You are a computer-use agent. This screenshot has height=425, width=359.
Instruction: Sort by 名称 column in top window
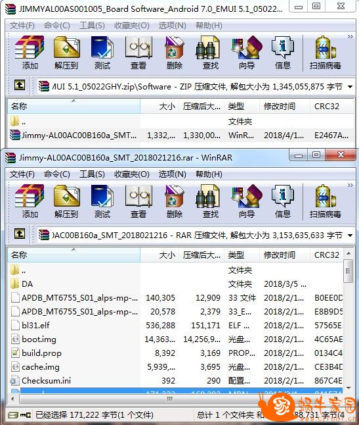(x=74, y=107)
